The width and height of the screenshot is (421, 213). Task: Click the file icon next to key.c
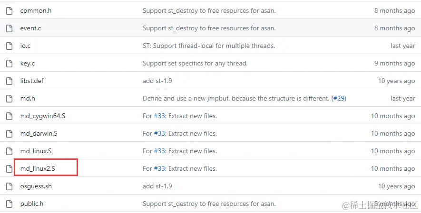tap(10, 64)
